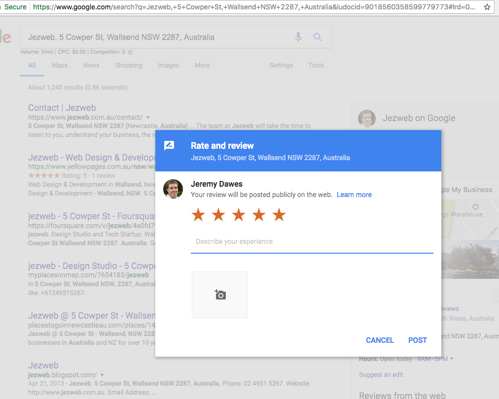Open search Tools
This screenshot has width=499, height=399.
click(316, 65)
